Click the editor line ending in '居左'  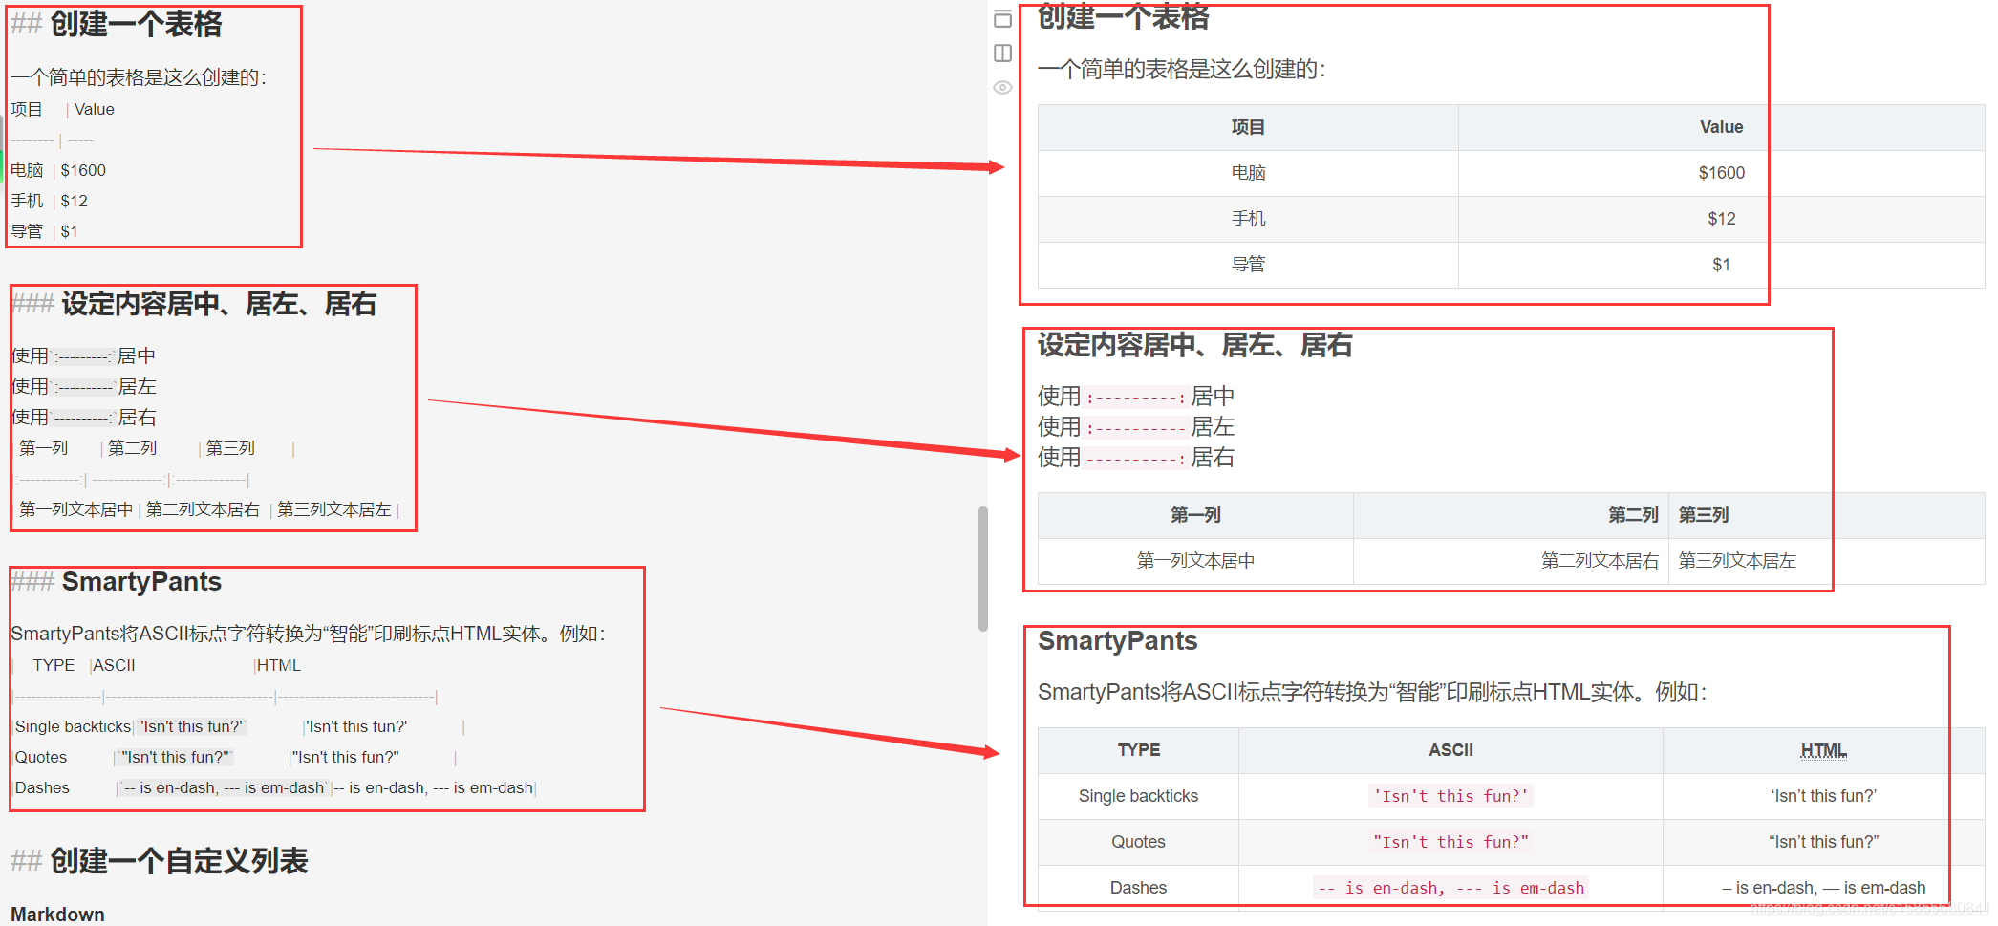coord(83,387)
